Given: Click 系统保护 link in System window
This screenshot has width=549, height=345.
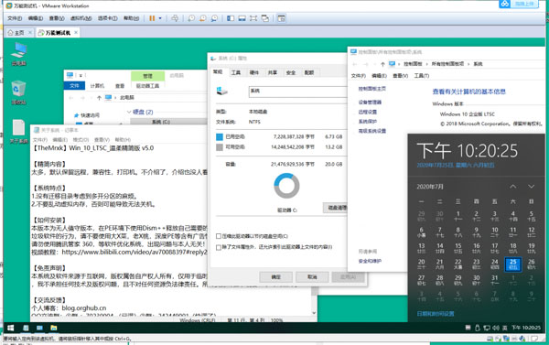Looking at the screenshot, I should click(368, 121).
